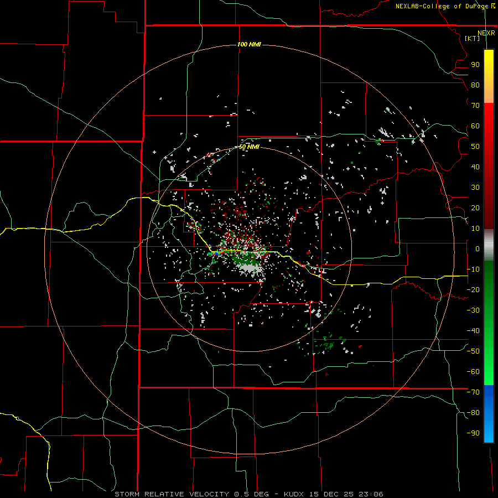Click the "-20" value on velocity scale
Viewport: 498px width, 498px height.
click(473, 289)
